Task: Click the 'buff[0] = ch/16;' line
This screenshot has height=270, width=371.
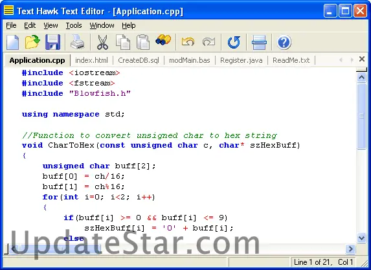Action: click(84, 176)
